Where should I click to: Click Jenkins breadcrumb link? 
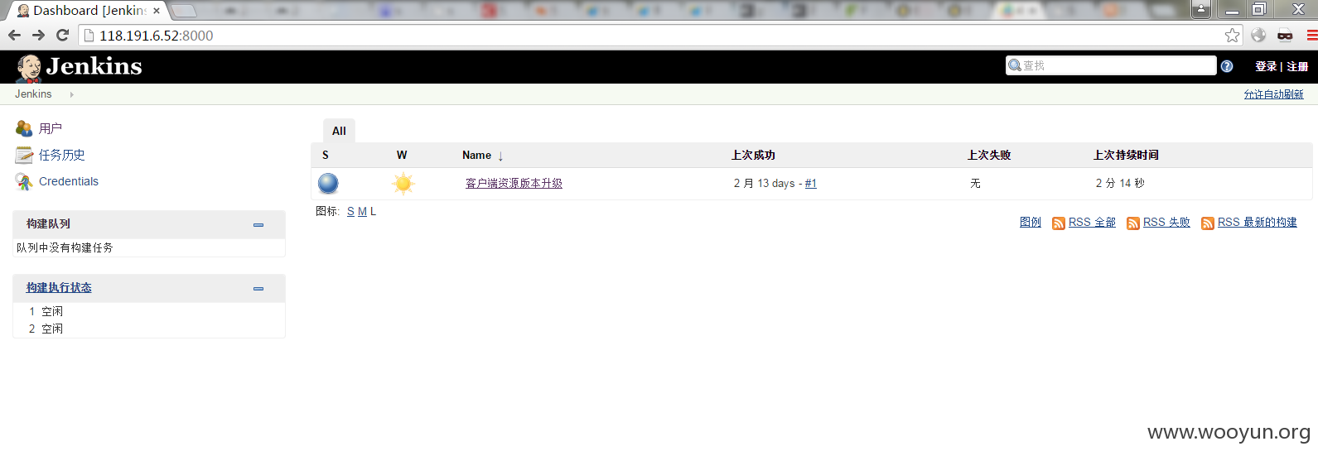(33, 94)
